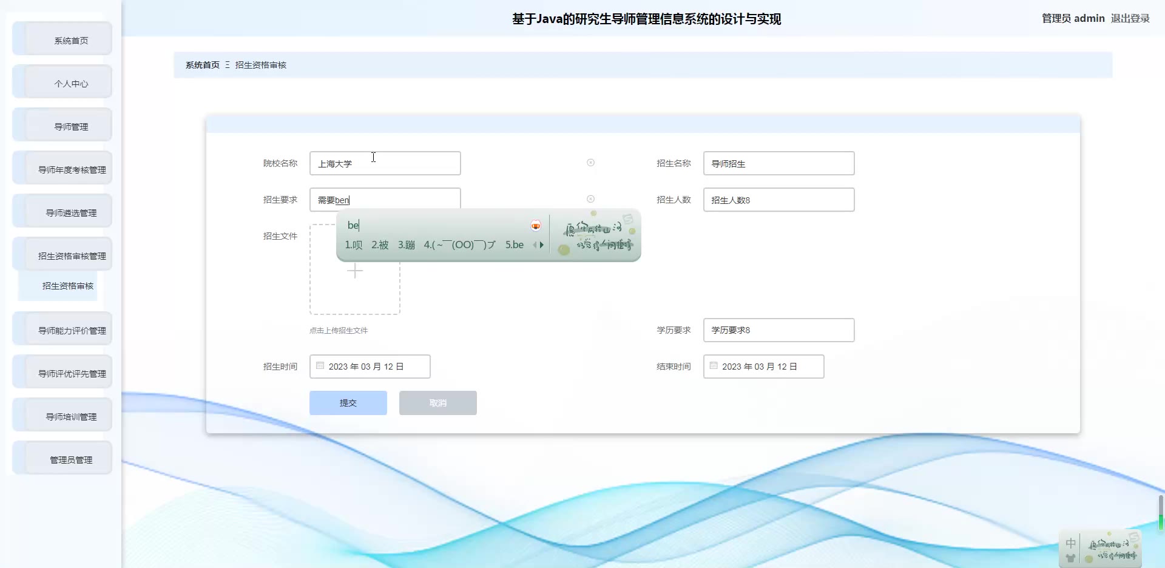Choose IME candidate 2.被
Screen dimensions: 1165x568
coord(380,245)
